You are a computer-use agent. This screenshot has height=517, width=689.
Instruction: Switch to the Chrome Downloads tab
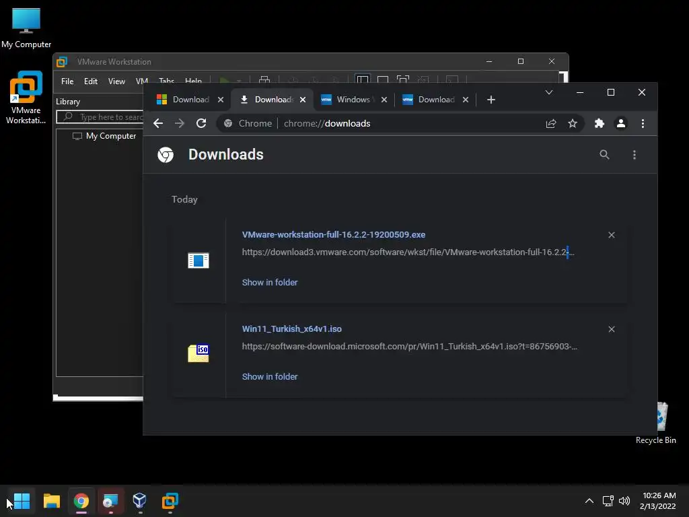[268, 100]
